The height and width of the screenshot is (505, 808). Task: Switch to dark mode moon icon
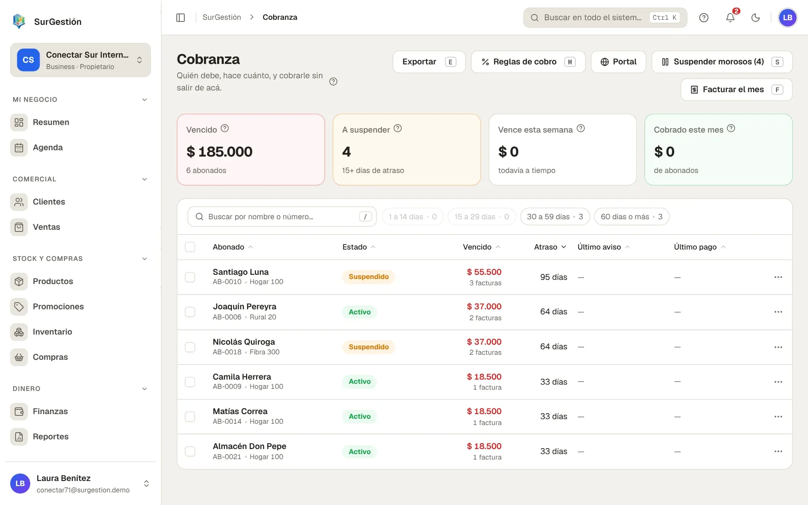(x=756, y=17)
